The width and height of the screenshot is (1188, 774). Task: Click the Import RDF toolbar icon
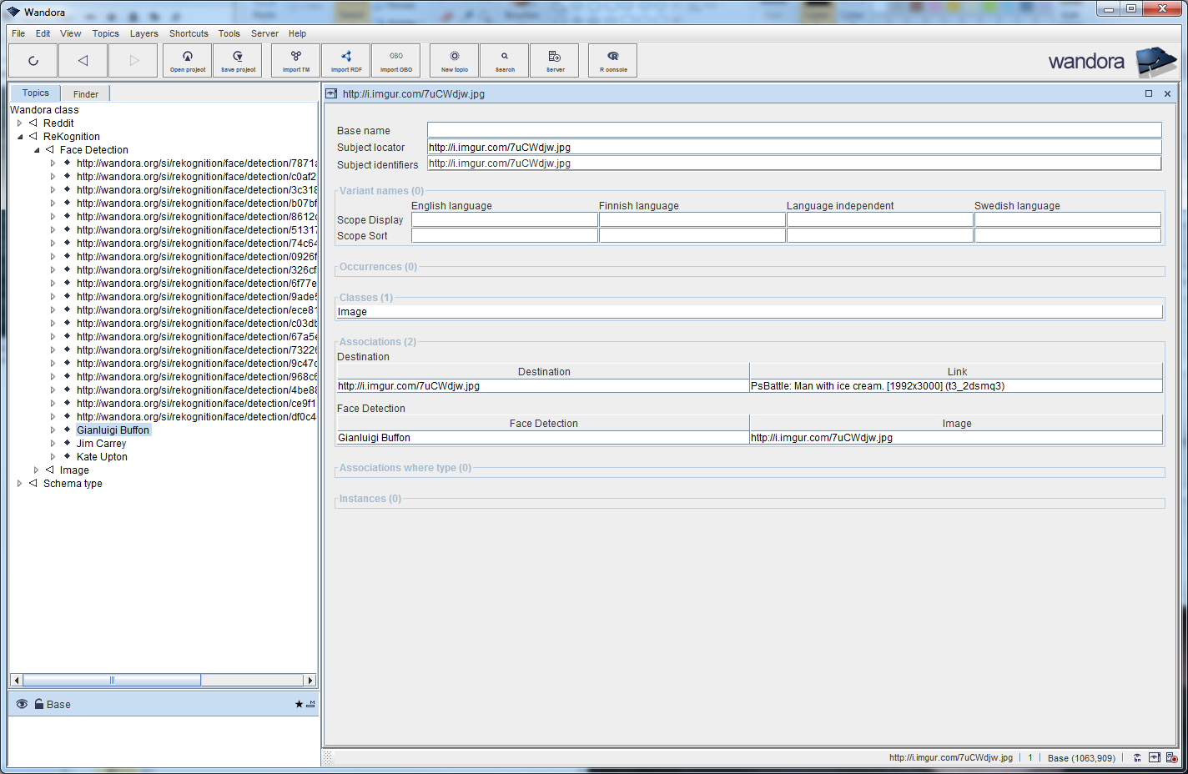click(346, 60)
